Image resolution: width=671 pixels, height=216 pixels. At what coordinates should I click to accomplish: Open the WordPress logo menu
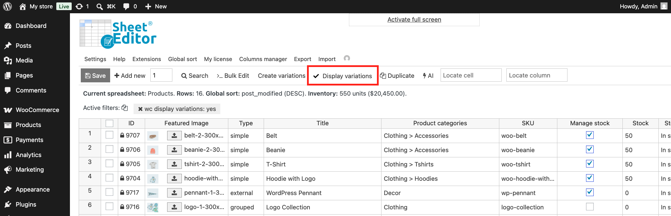[7, 6]
